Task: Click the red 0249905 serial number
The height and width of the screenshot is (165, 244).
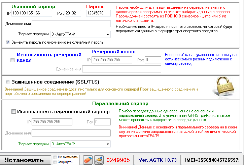Action: coord(118,160)
